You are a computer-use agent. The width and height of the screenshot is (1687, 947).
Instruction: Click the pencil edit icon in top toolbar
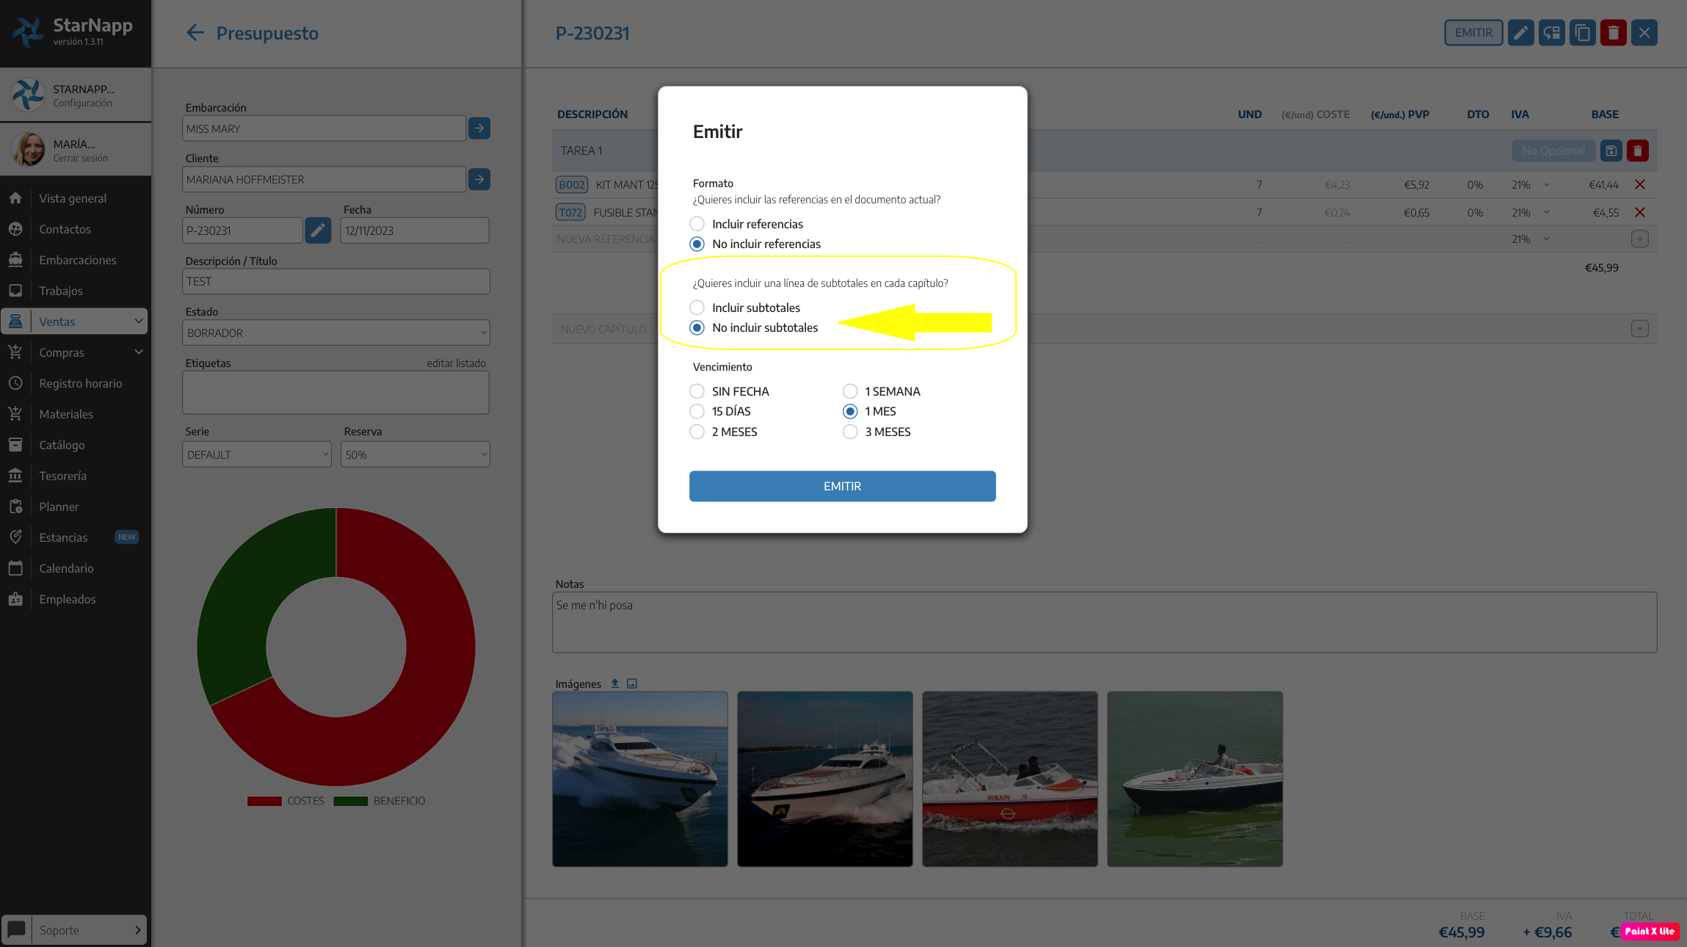tap(1520, 33)
